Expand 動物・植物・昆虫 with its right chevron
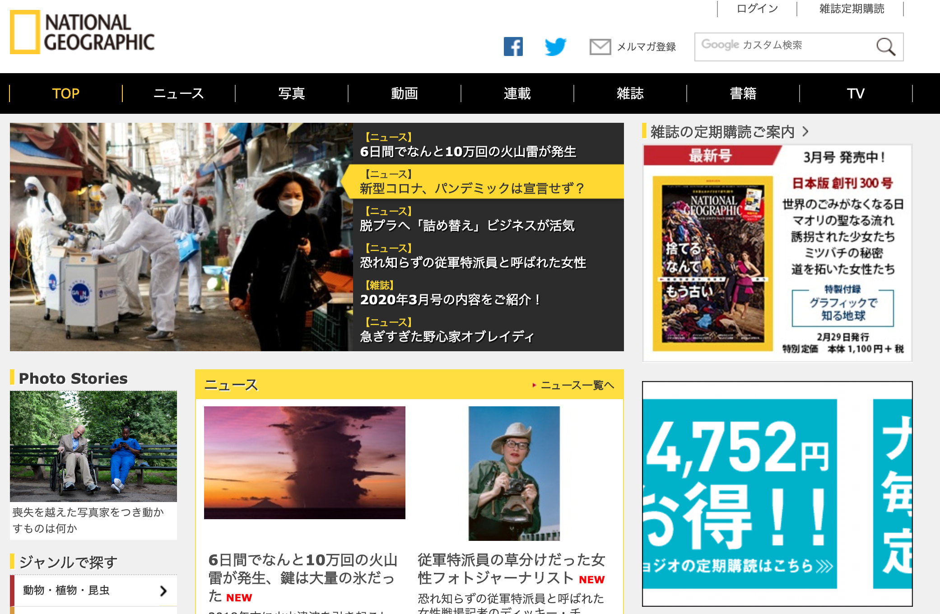Screen dimensions: 940x614 [163, 591]
